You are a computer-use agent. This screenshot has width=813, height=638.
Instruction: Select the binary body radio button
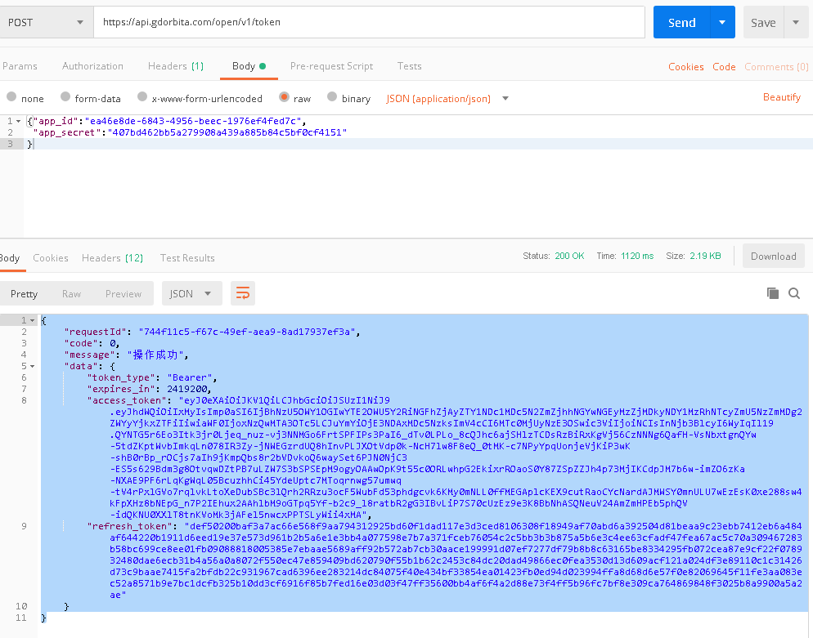click(332, 97)
